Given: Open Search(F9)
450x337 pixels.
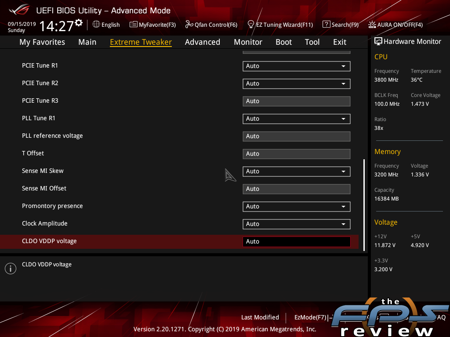Looking at the screenshot, I should click(x=345, y=25).
